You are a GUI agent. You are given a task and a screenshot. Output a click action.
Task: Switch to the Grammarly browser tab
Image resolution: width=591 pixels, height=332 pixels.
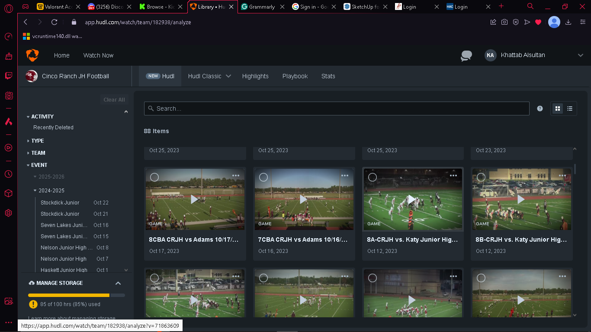coord(263,6)
